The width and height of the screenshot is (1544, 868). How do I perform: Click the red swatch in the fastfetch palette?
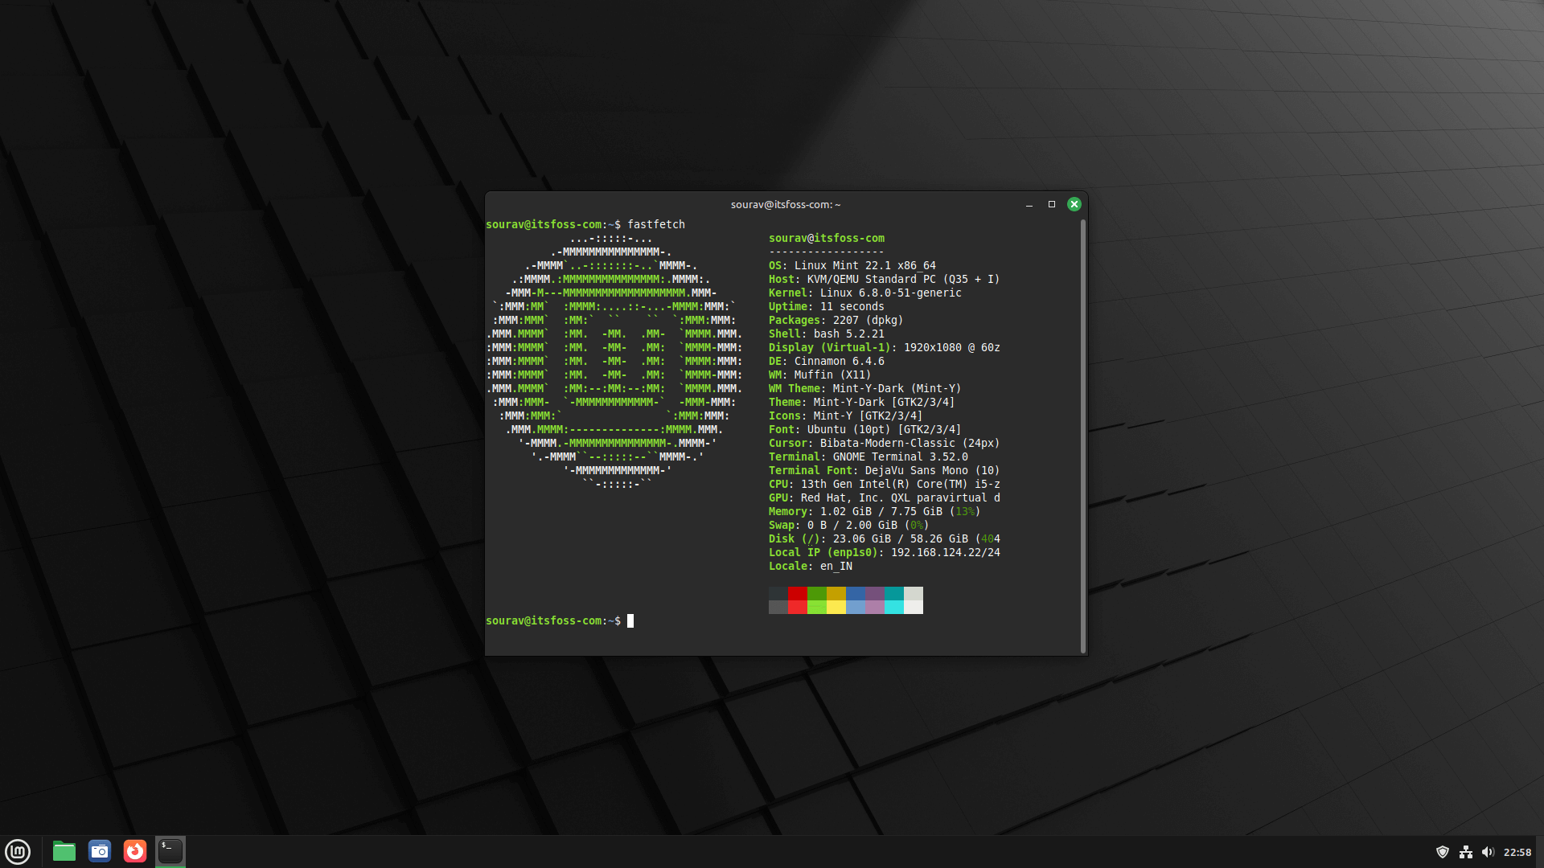click(x=797, y=600)
